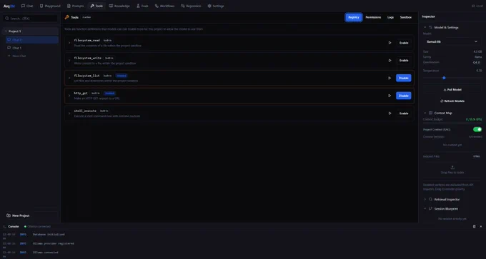Viewport: 486px width, 259px height.
Task: Click the Console terminal icon
Action: [x=4, y=226]
